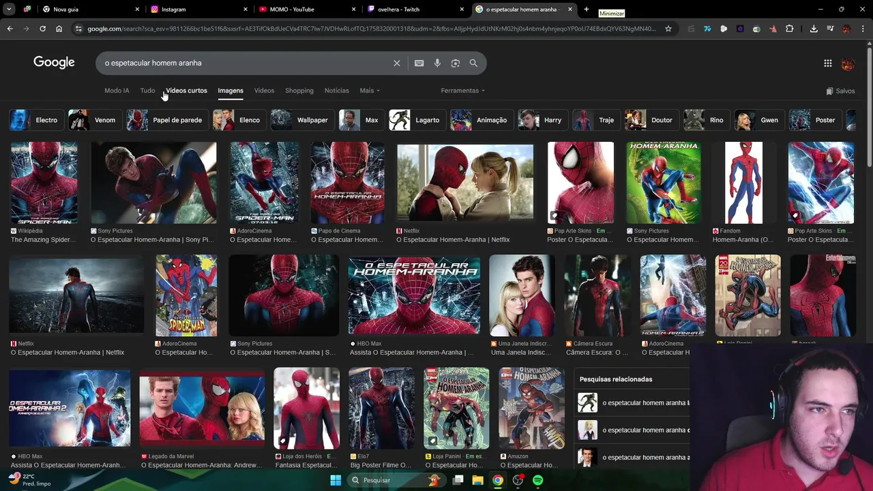Open the HBO Max Homem-Aranha 2 banner image
The image size is (873, 491).
click(x=70, y=408)
